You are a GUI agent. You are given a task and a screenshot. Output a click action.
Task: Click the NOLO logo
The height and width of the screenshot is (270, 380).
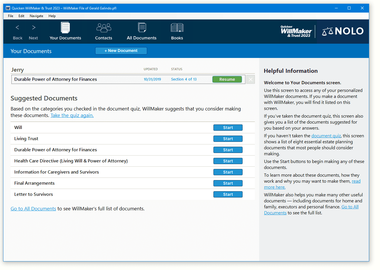(x=343, y=31)
